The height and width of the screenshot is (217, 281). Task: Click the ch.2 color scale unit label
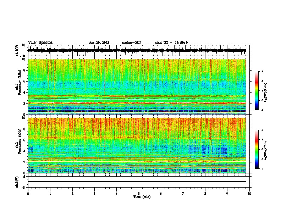pos(265,151)
